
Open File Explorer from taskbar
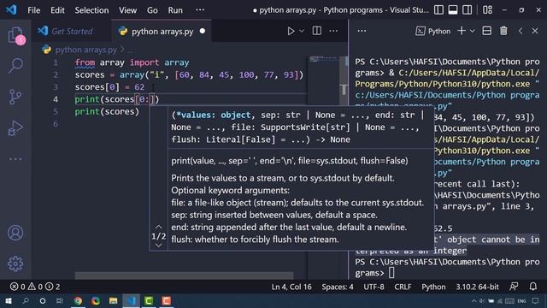pyautogui.click(x=114, y=300)
